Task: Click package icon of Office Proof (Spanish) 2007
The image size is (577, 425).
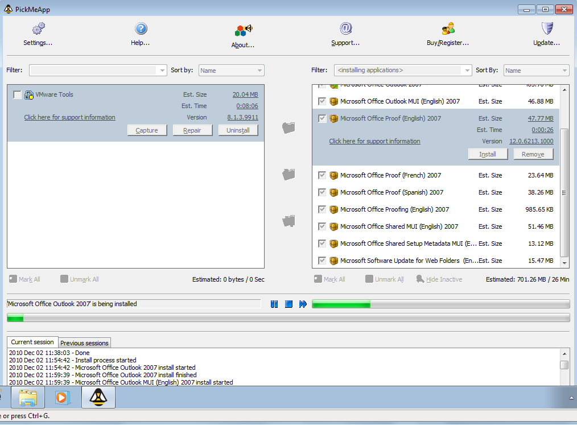Action: coord(334,192)
